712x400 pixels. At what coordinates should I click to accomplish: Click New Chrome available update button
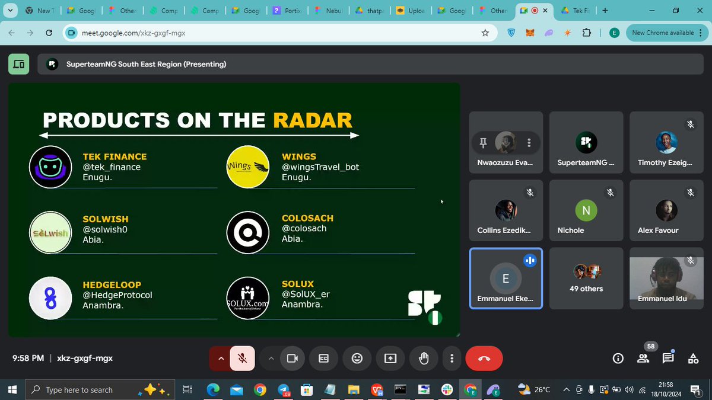pyautogui.click(x=663, y=33)
